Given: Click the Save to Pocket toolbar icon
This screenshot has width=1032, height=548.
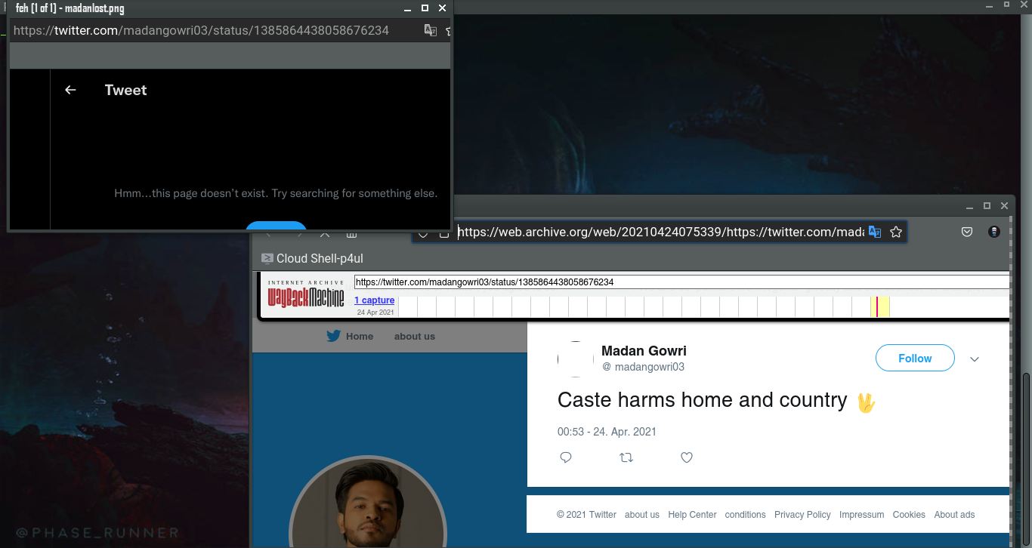Looking at the screenshot, I should coord(967,232).
